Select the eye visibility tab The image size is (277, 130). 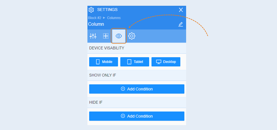(x=119, y=36)
